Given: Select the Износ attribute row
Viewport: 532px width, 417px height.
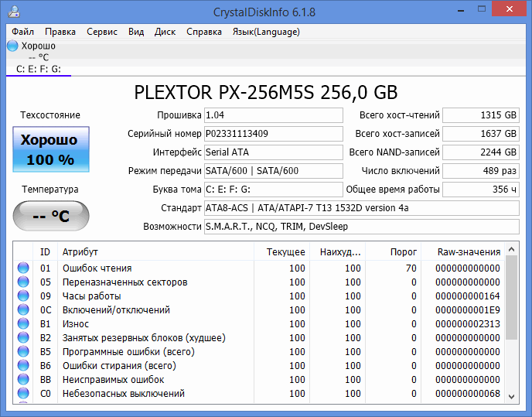Looking at the screenshot, I should pos(259,323).
